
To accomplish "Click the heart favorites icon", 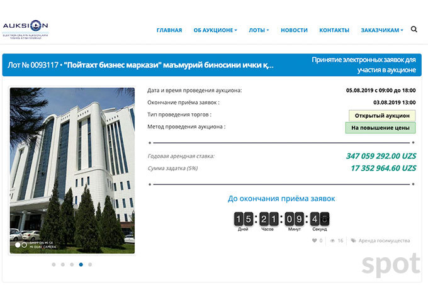I will click(x=315, y=240).
